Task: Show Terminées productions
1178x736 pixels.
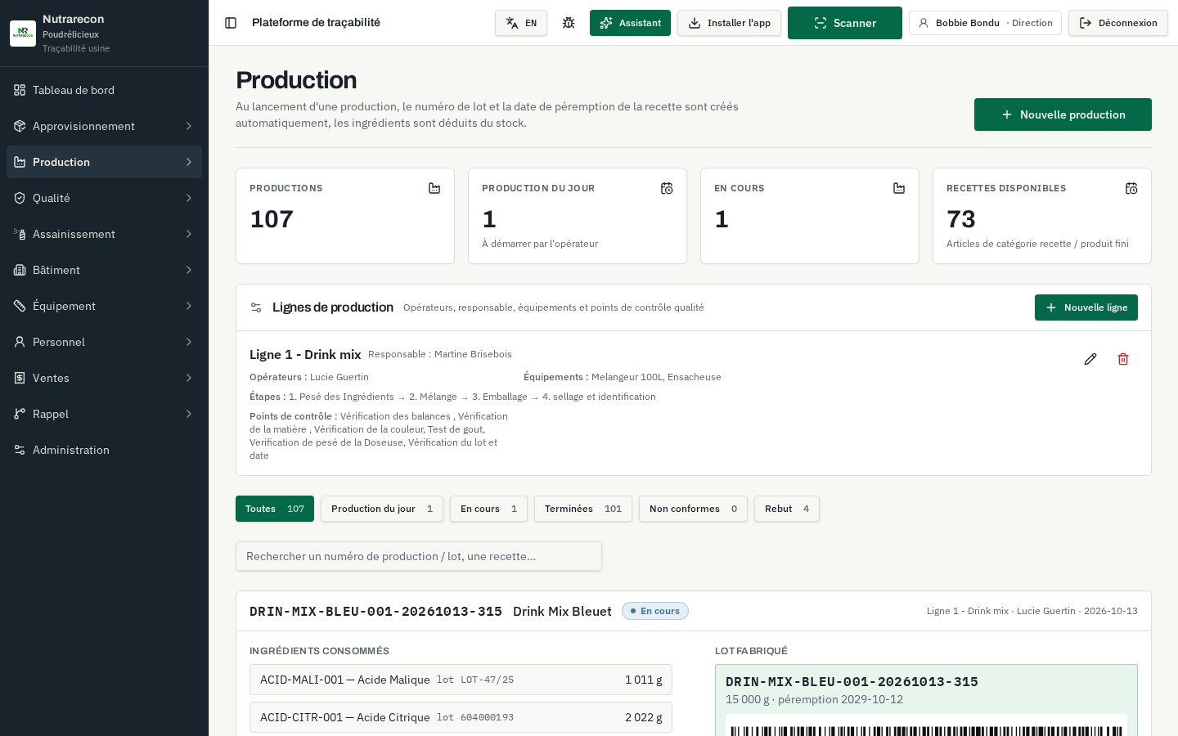Action: (x=583, y=509)
